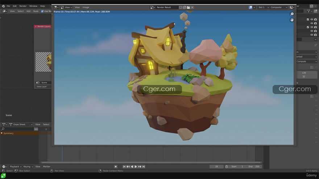This screenshot has height=179, width=319.
Task: Click the play animation button
Action: click(x=136, y=167)
